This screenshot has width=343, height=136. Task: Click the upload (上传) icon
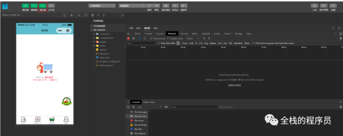tap(314, 6)
